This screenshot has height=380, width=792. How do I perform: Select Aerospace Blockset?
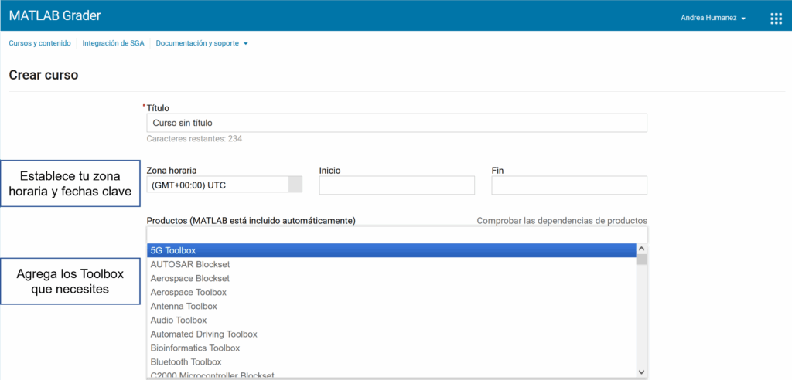pyautogui.click(x=391, y=279)
